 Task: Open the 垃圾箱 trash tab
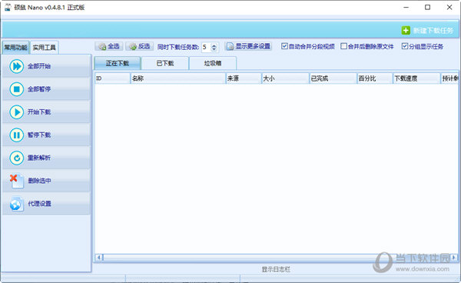[213, 63]
